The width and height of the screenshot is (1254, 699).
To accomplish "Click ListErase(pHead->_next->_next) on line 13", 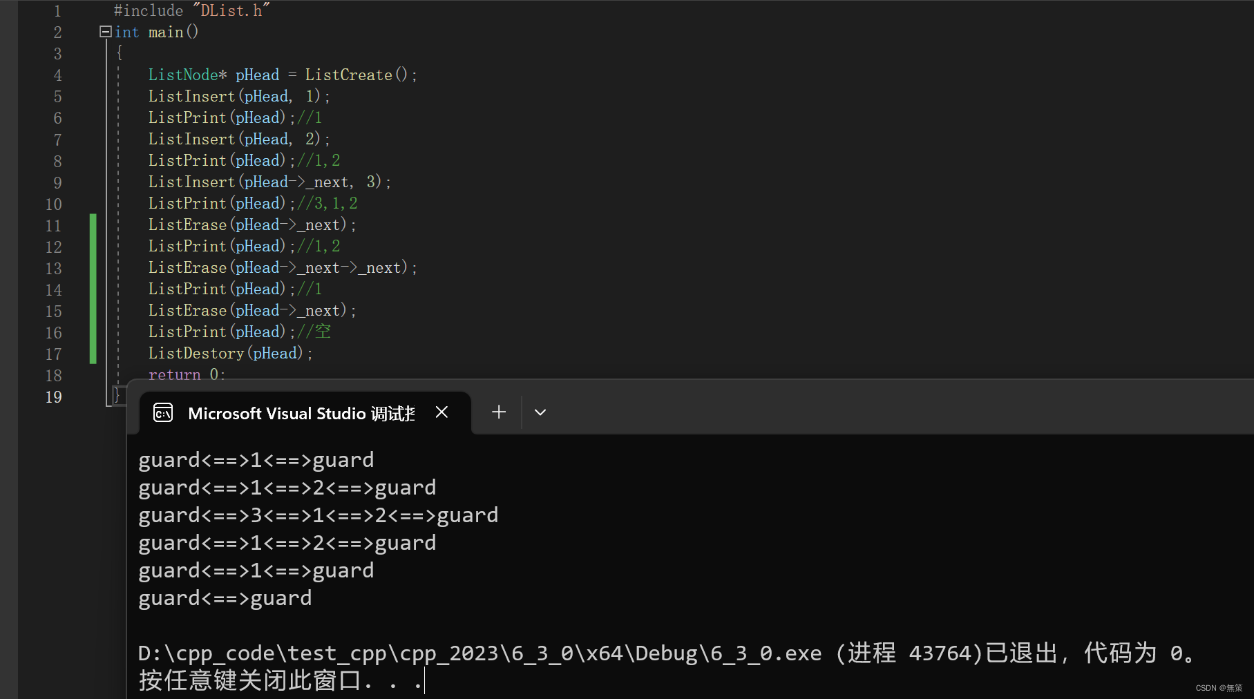I will [283, 267].
